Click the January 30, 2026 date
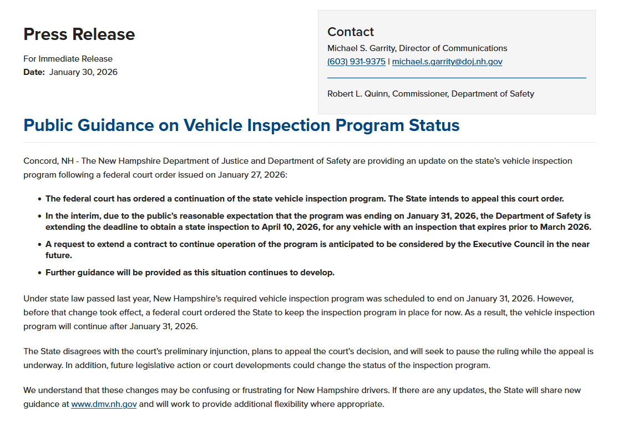The image size is (633, 438). pos(83,72)
